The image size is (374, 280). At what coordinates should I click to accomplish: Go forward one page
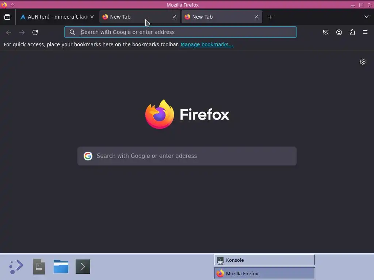[22, 32]
